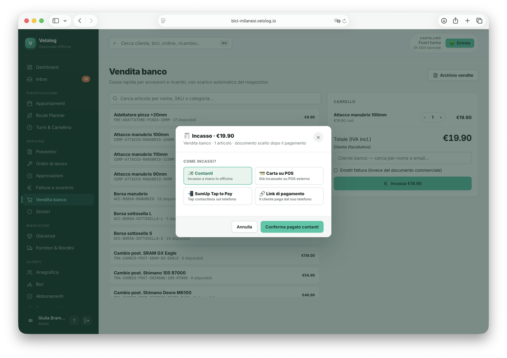Open the Inbox in the sidebar

[x=58, y=79]
